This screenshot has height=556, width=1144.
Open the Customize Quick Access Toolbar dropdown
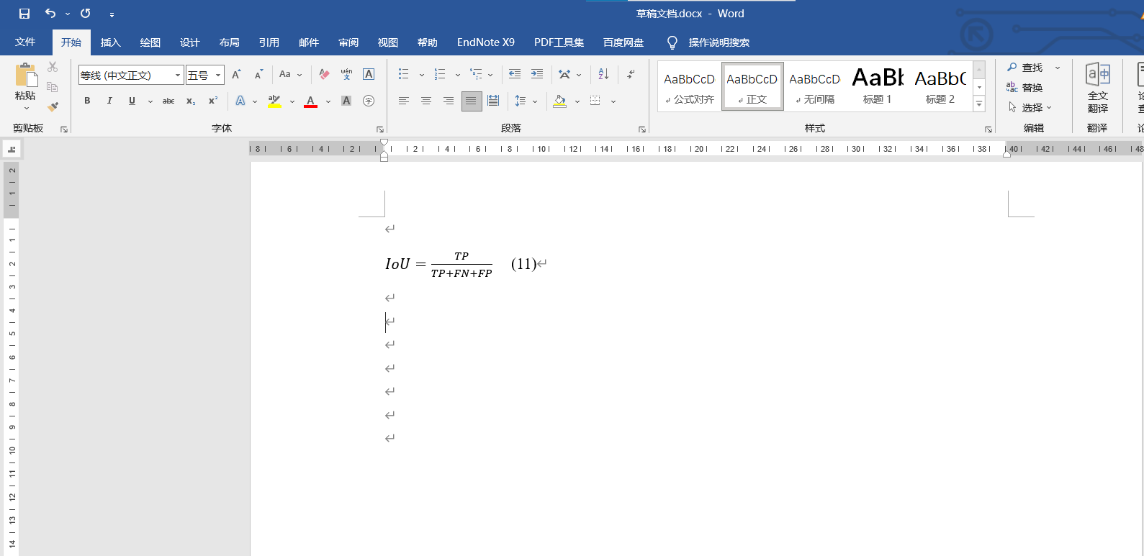tap(112, 14)
